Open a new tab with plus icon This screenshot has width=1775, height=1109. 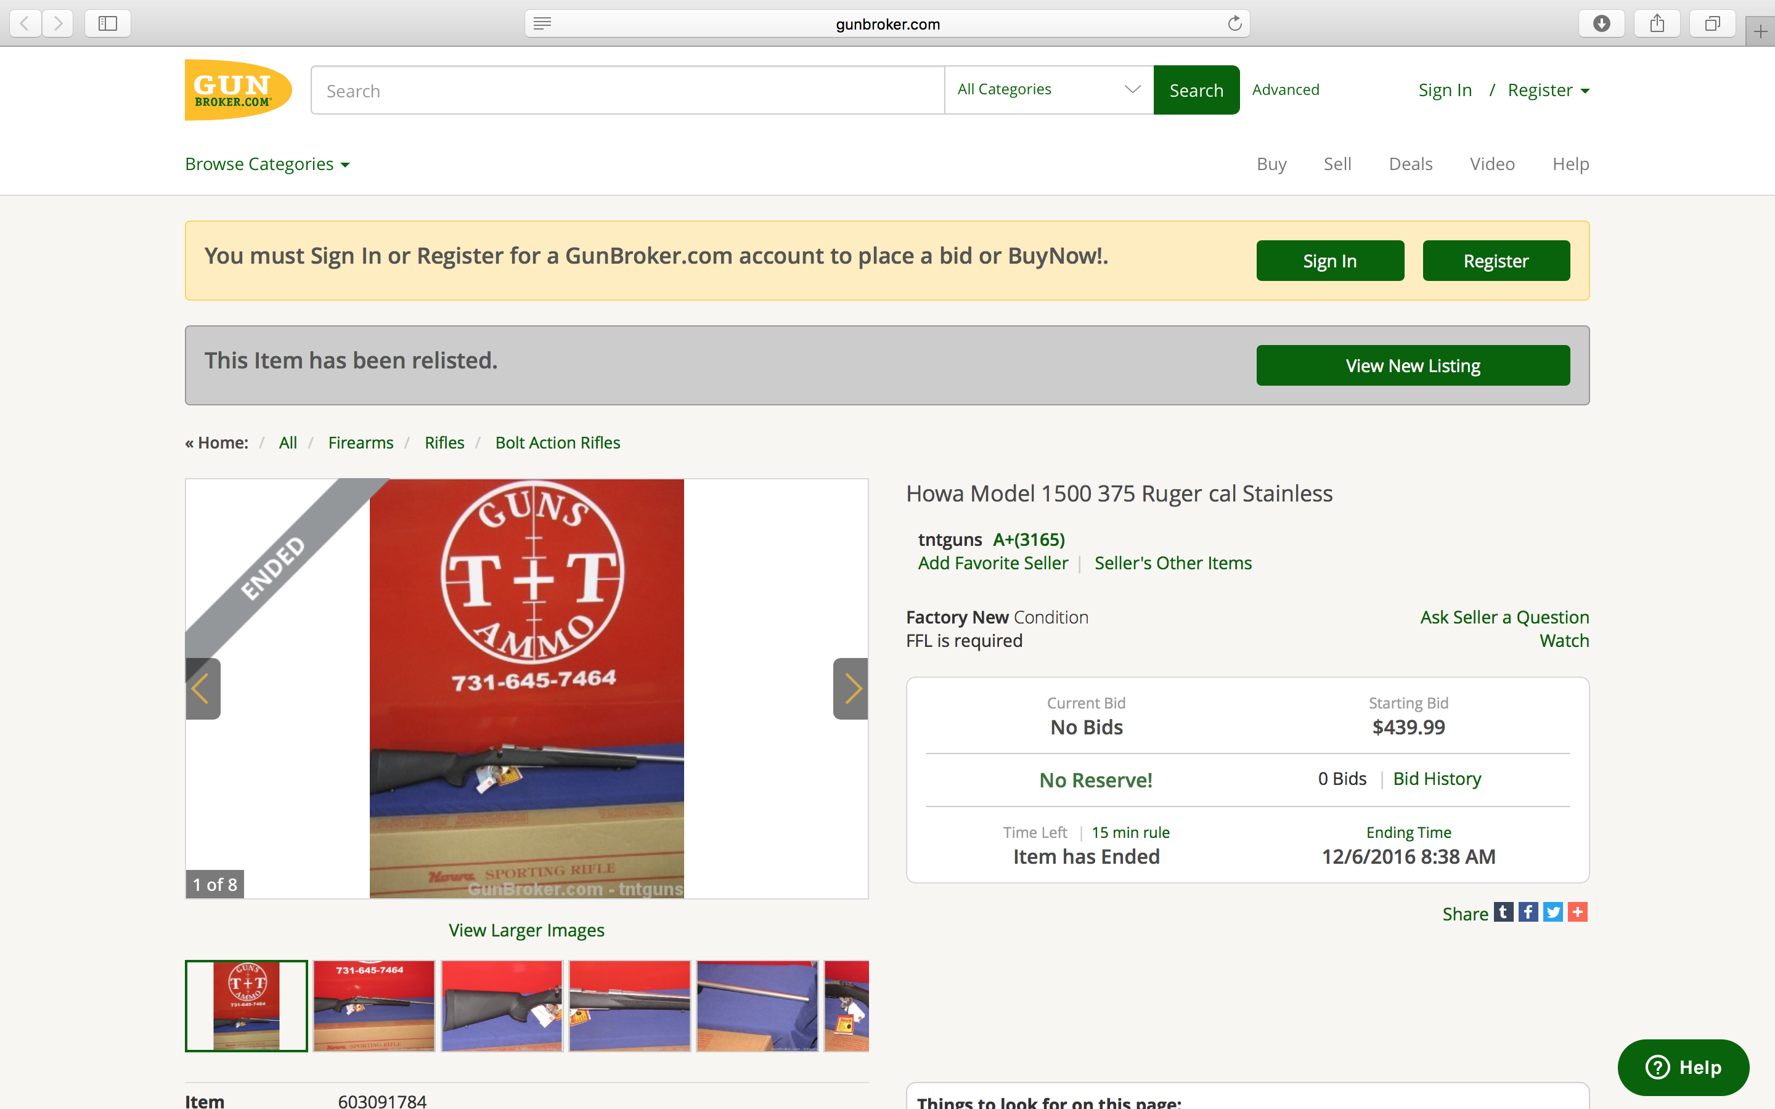pos(1760,31)
